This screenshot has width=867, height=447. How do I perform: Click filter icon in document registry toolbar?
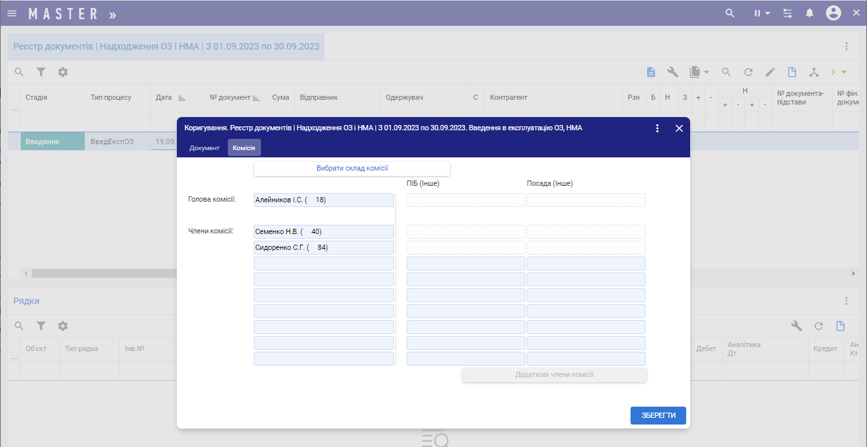point(41,72)
